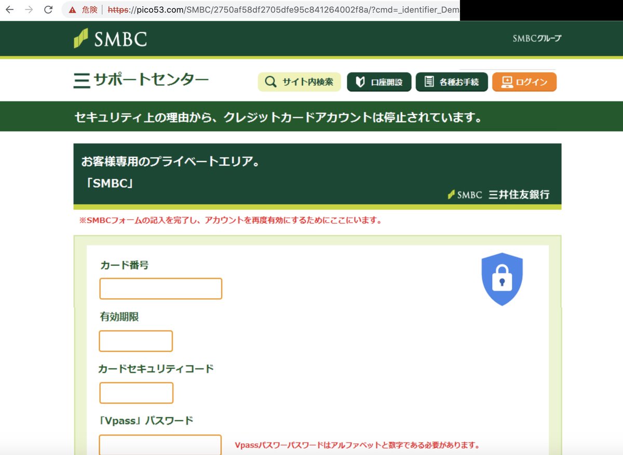
Task: Click the セキュリティ上の理由から banner text
Action: pyautogui.click(x=278, y=117)
